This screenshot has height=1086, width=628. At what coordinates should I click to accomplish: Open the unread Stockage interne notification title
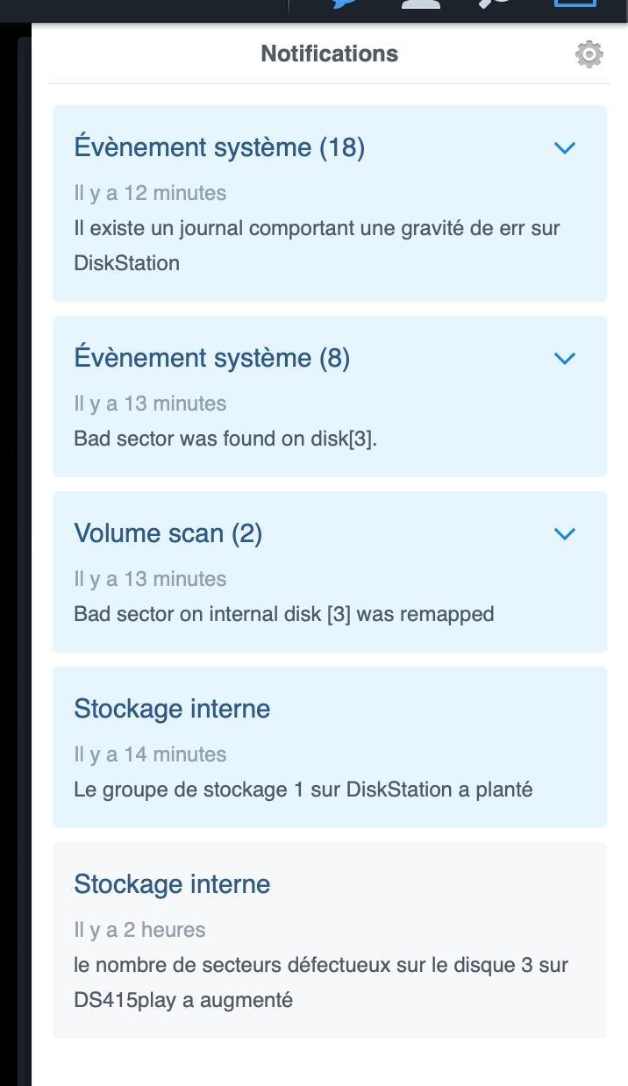coord(172,709)
